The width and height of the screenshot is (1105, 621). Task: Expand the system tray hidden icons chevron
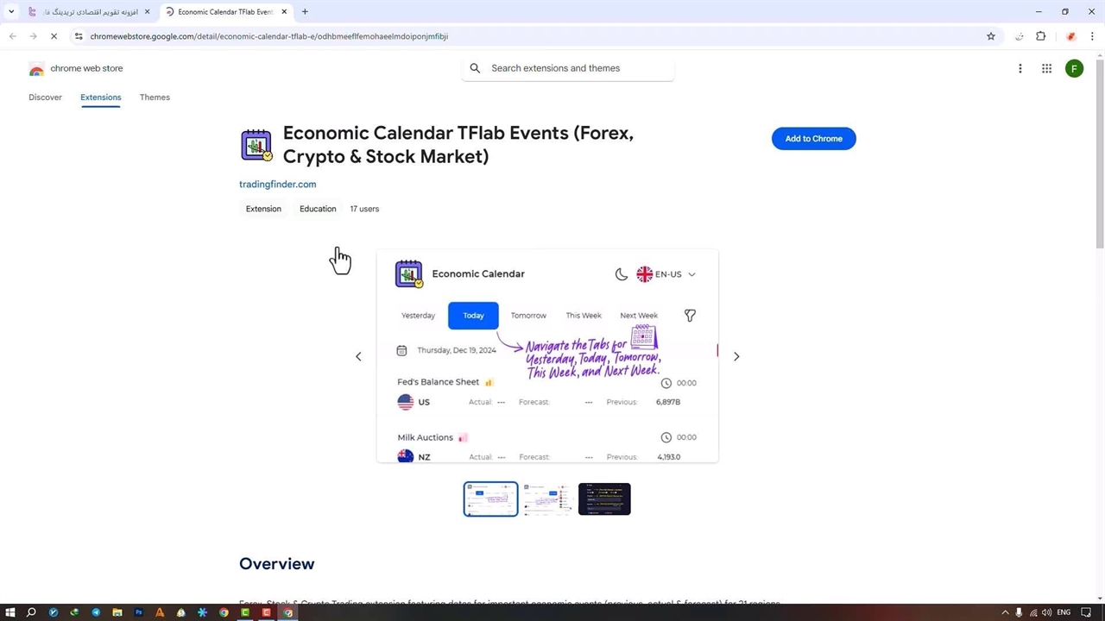(1005, 612)
